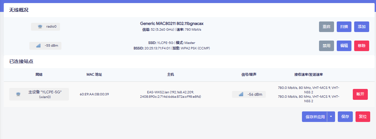Disconnect the EAS-WKS2 station with 断开
Image resolution: width=376 pixels, height=139 pixels.
tap(360, 94)
